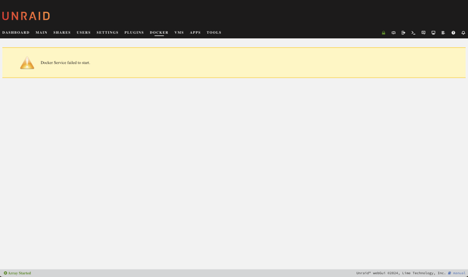Viewport: 468px width, 277px height.
Task: Log out using the exit arrow icon
Action: coord(403,33)
